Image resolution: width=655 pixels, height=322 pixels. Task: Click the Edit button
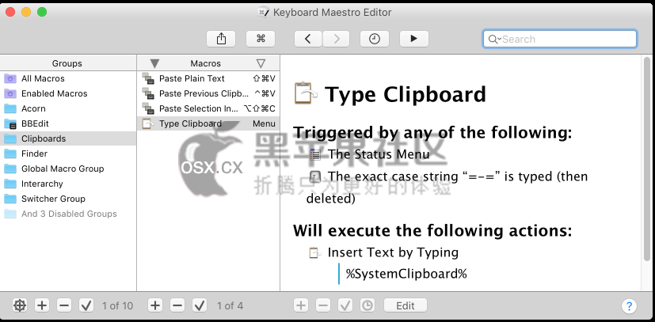click(x=406, y=305)
